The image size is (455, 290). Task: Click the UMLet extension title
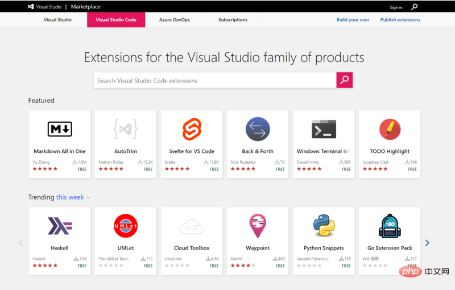[126, 248]
